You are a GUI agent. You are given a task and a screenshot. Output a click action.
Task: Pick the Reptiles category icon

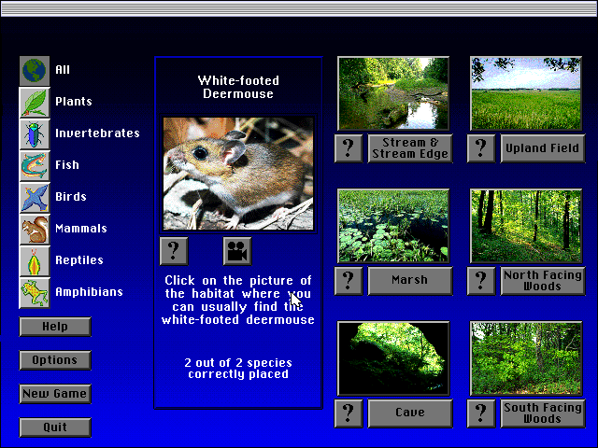coord(35,260)
